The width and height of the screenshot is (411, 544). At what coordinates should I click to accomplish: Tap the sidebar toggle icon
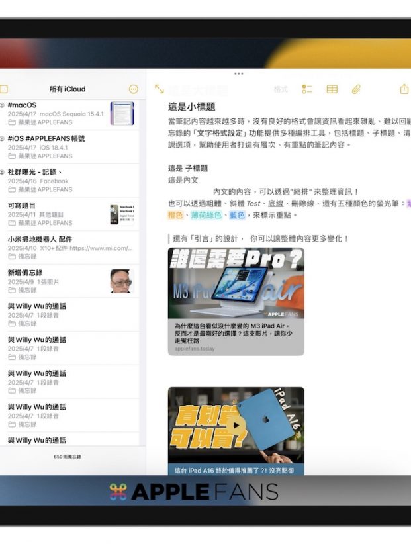[4, 89]
